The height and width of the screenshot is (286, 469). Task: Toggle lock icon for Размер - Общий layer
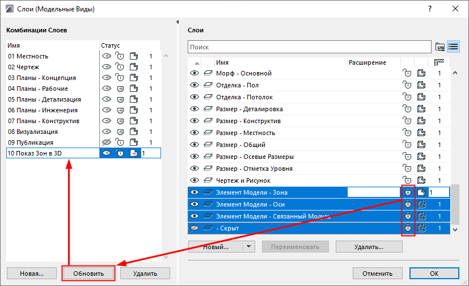(x=407, y=145)
